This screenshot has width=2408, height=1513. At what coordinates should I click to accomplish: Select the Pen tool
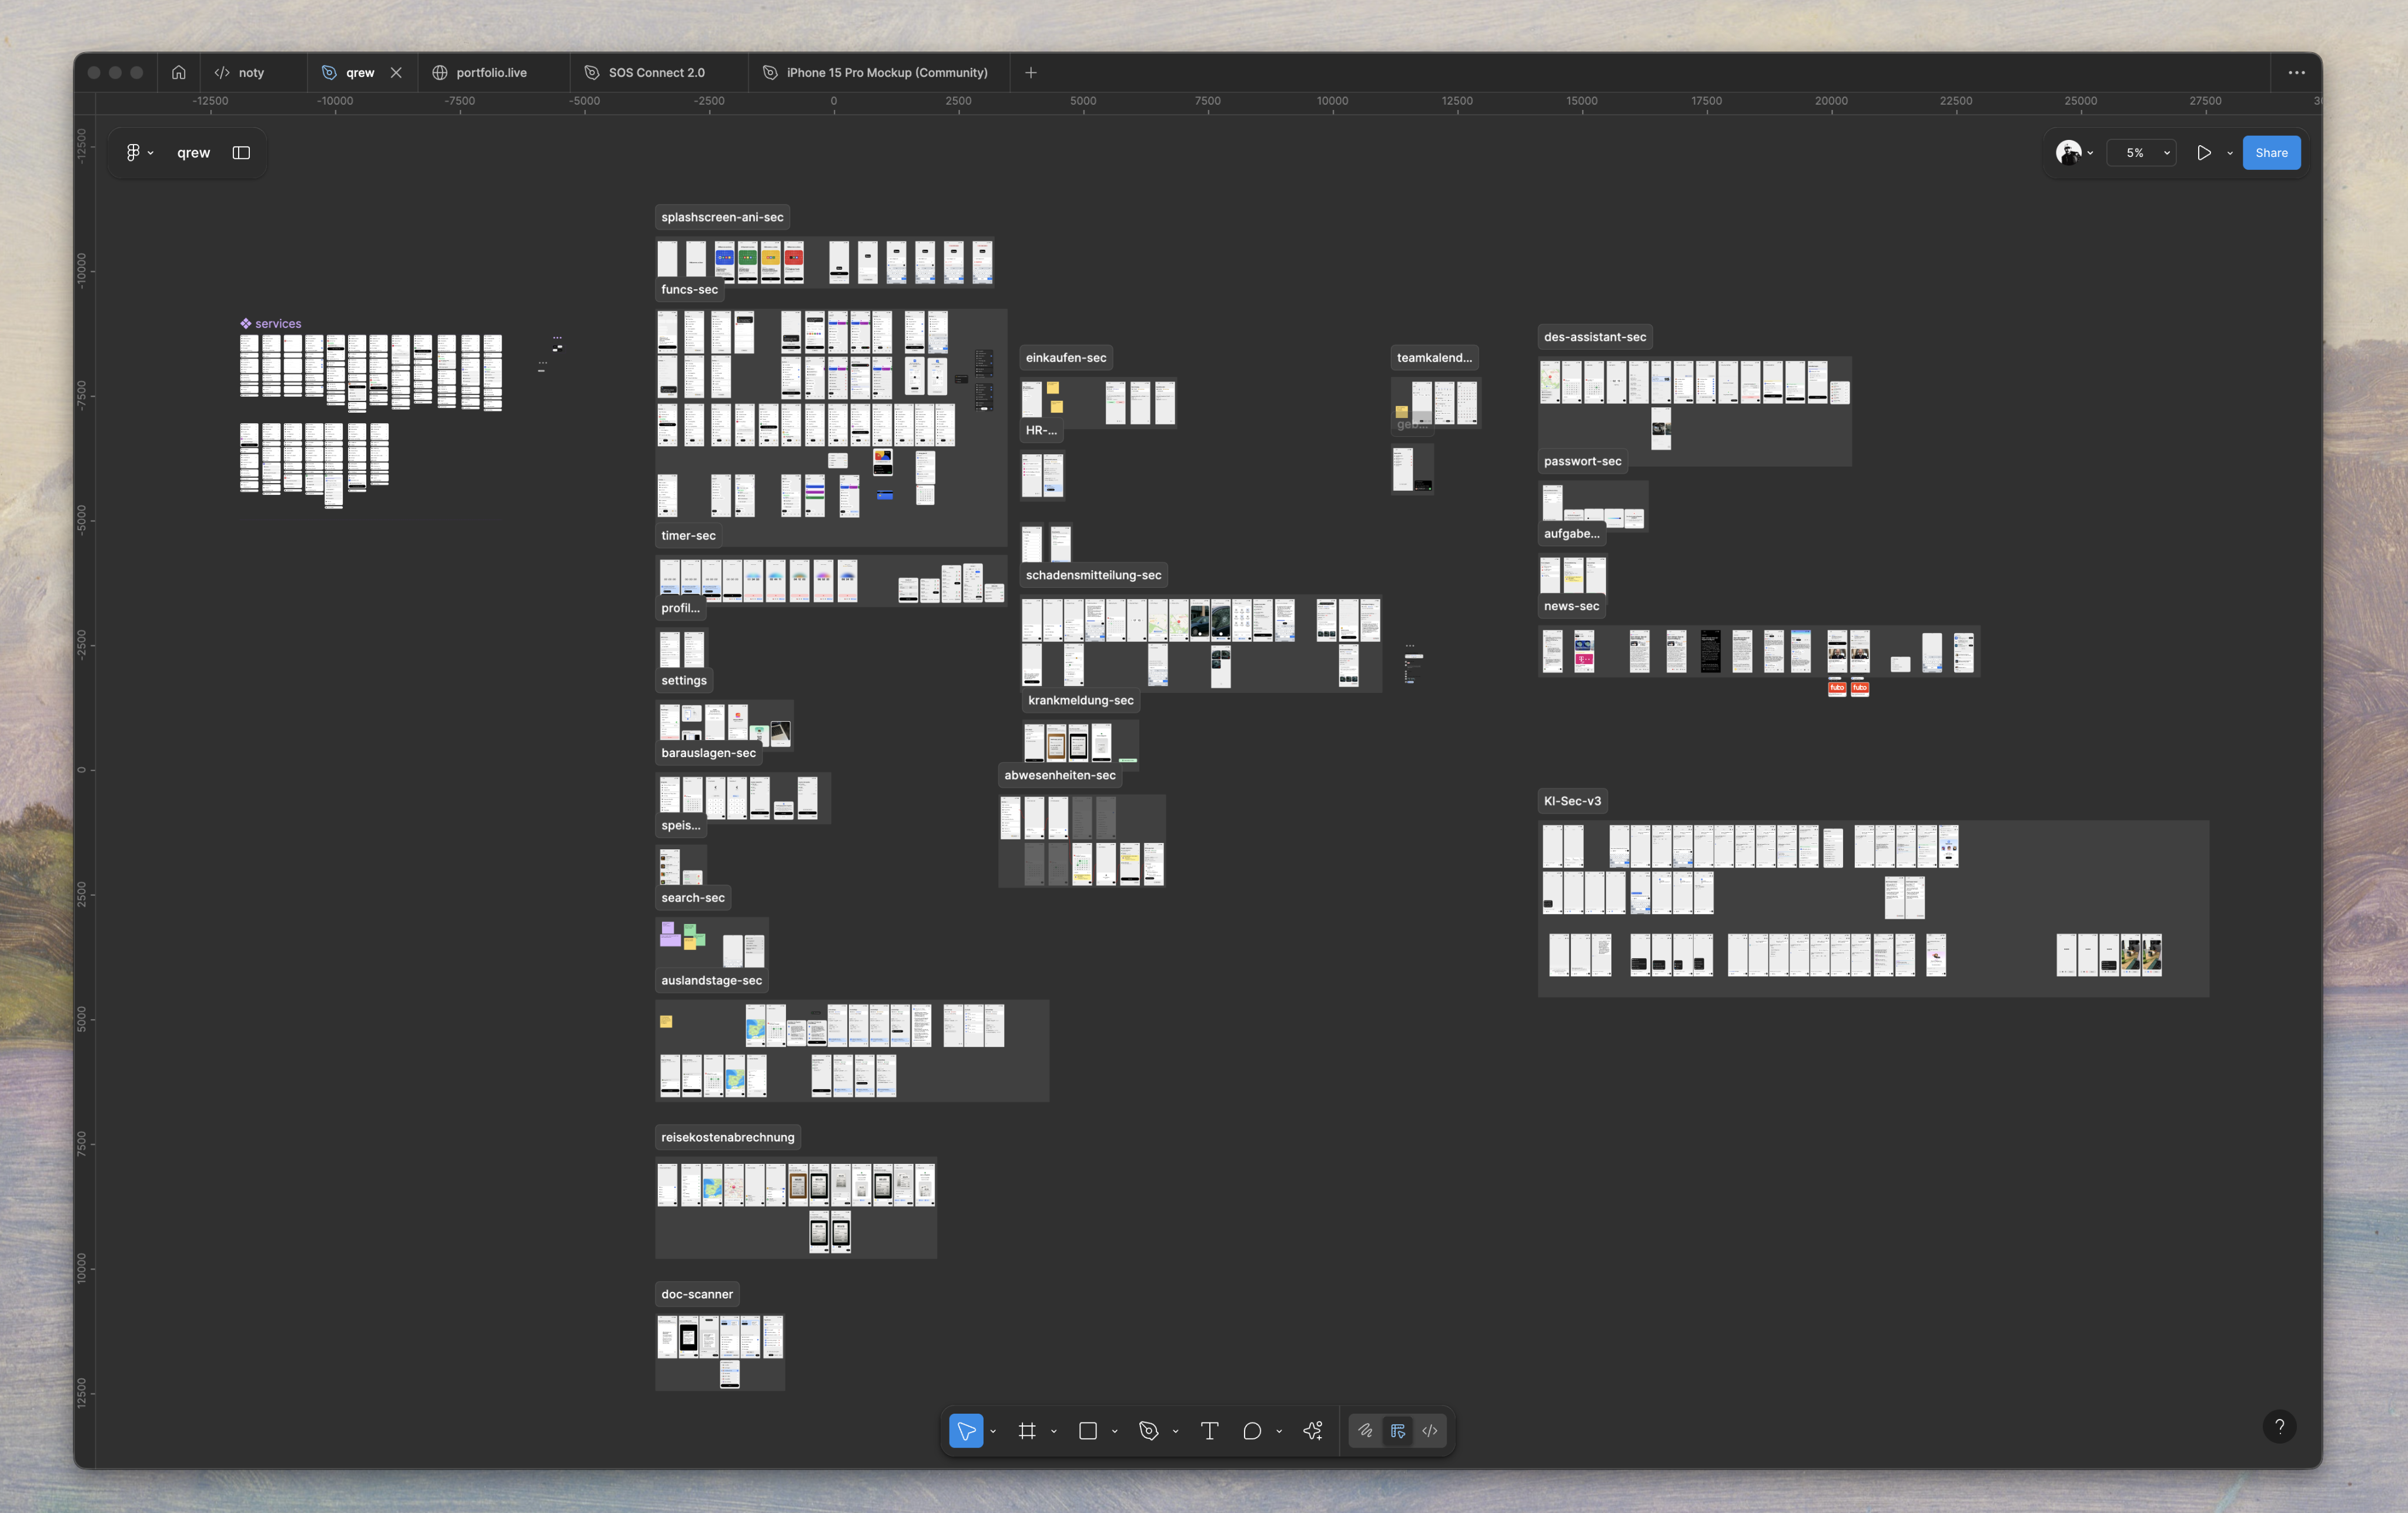1148,1431
